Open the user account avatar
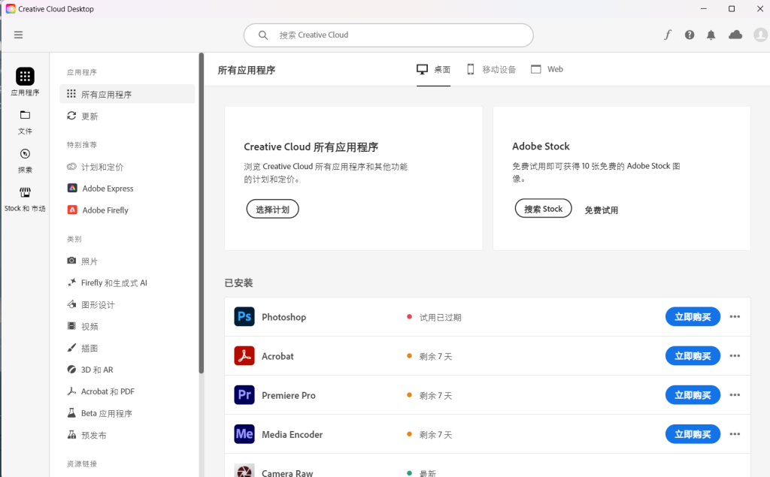The height and width of the screenshot is (477, 770). click(759, 35)
